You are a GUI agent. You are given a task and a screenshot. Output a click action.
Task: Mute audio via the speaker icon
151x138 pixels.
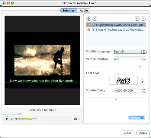[17, 119]
